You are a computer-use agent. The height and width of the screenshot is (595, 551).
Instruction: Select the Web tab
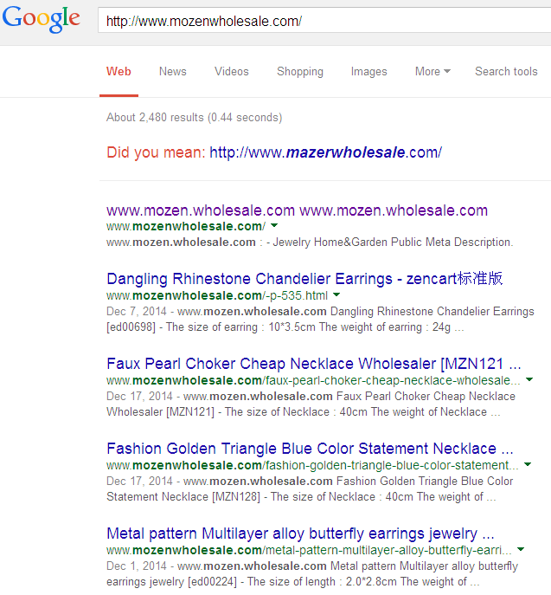[119, 71]
